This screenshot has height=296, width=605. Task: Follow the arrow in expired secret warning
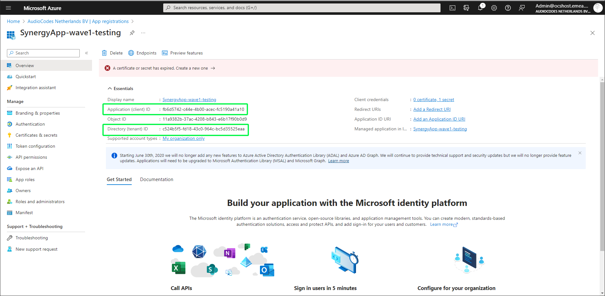213,68
